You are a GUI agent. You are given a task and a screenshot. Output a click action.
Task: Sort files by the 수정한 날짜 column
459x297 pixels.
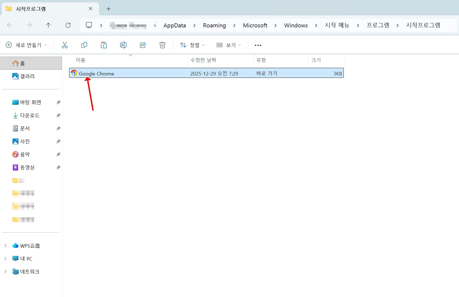point(203,60)
